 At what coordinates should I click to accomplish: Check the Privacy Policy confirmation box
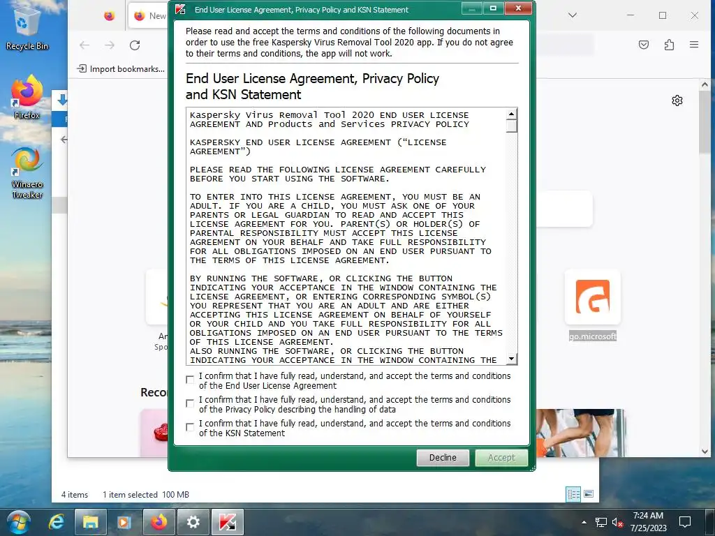(x=190, y=403)
